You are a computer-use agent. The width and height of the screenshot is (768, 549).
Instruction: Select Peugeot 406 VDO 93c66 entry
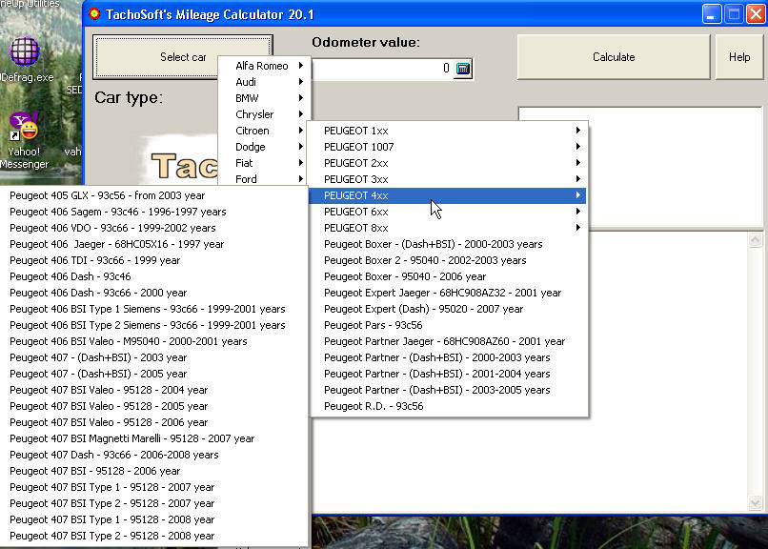pos(153,227)
